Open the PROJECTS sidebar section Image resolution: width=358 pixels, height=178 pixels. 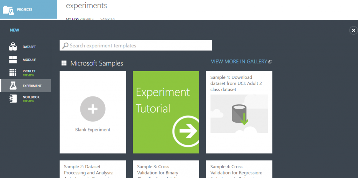[x=28, y=9]
